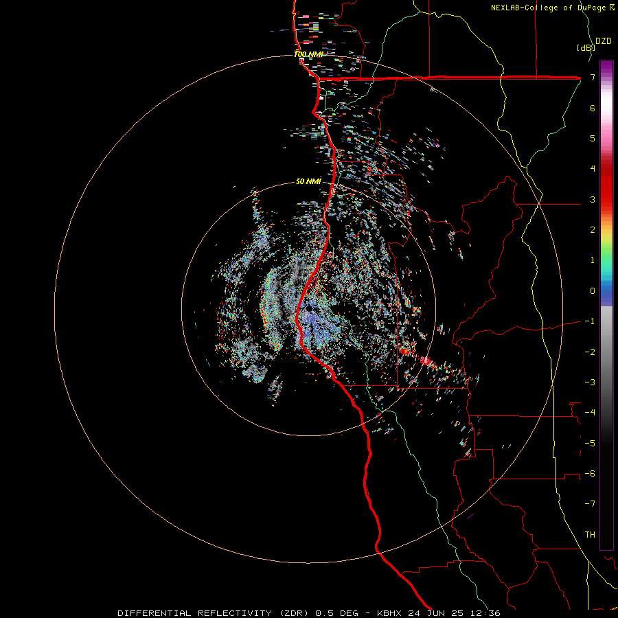This screenshot has width=618, height=618.
Task: Click the KBHX station identifier in caption
Action: coord(389,613)
